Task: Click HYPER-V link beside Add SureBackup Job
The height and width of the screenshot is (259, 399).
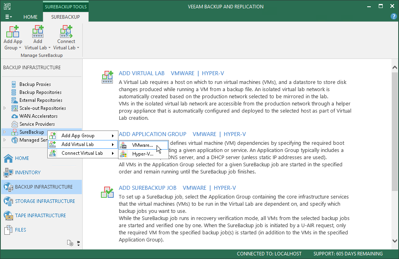Action: coord(225,188)
